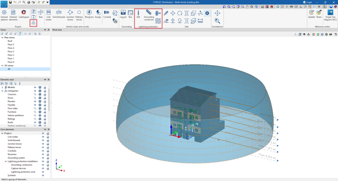The image size is (338, 181).
Task: Close the Own elements panel
Action: click(x=49, y=129)
